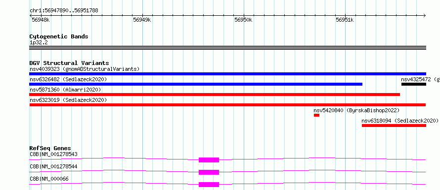
Task: Click the 56950k ruler tick label
Action: tap(244, 20)
